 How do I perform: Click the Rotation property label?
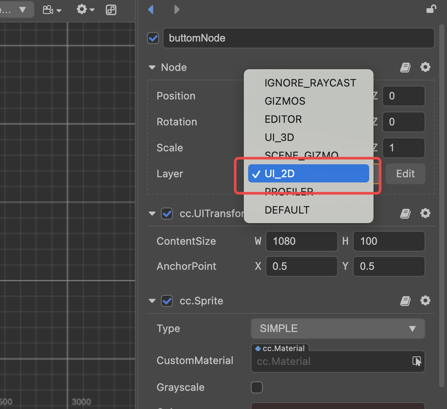[177, 122]
